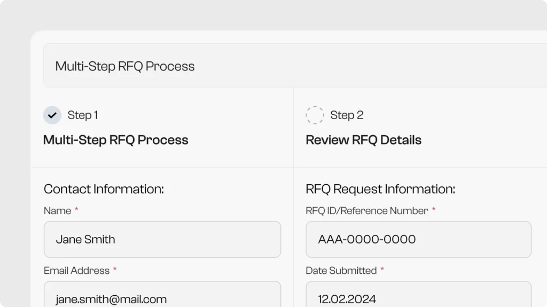This screenshot has height=307, width=547.
Task: Click the Step 2 dashed circle icon
Action: [x=315, y=115]
